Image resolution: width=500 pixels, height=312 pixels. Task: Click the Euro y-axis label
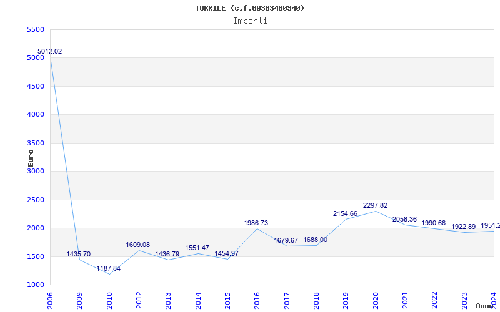(x=31, y=158)
